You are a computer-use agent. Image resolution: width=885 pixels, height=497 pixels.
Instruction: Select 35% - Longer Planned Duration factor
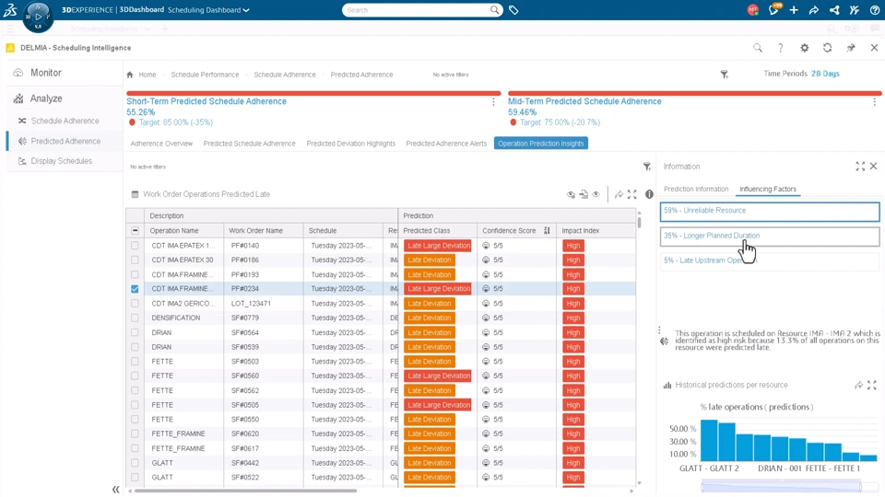pyautogui.click(x=770, y=237)
